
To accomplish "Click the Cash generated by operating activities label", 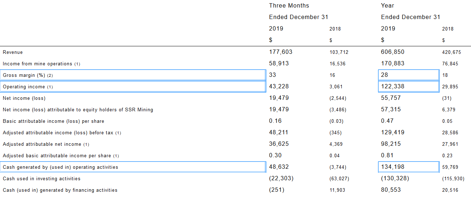I will (x=60, y=167).
